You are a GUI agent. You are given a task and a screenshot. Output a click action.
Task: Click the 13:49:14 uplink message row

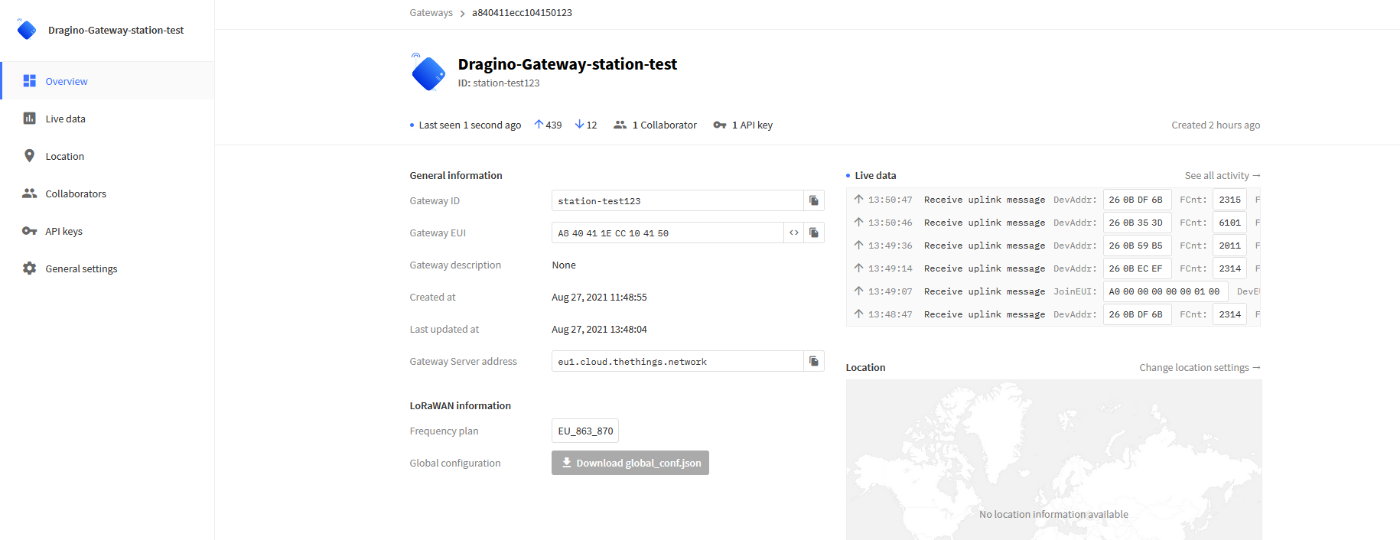pos(1053,268)
